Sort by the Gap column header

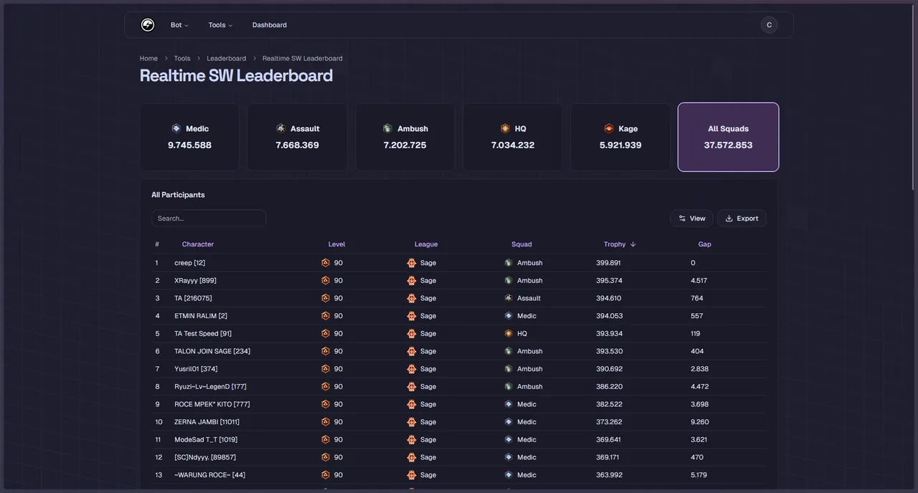[x=705, y=244]
